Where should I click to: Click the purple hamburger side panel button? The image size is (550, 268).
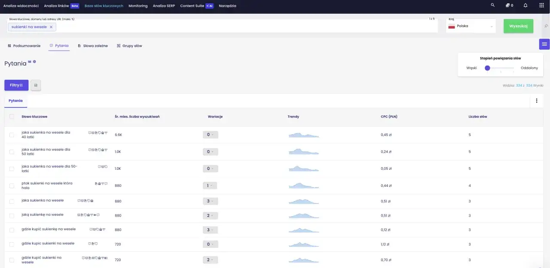(x=544, y=44)
